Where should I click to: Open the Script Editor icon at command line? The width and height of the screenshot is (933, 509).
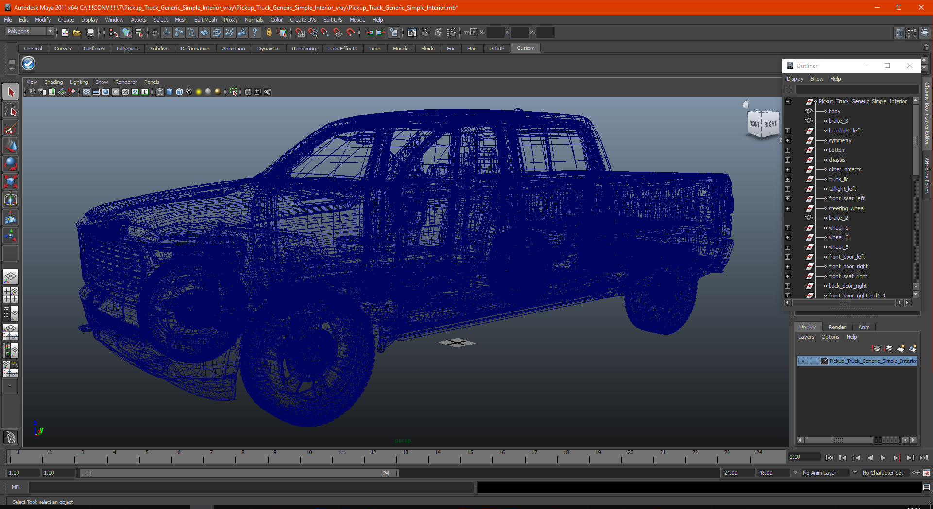click(926, 487)
